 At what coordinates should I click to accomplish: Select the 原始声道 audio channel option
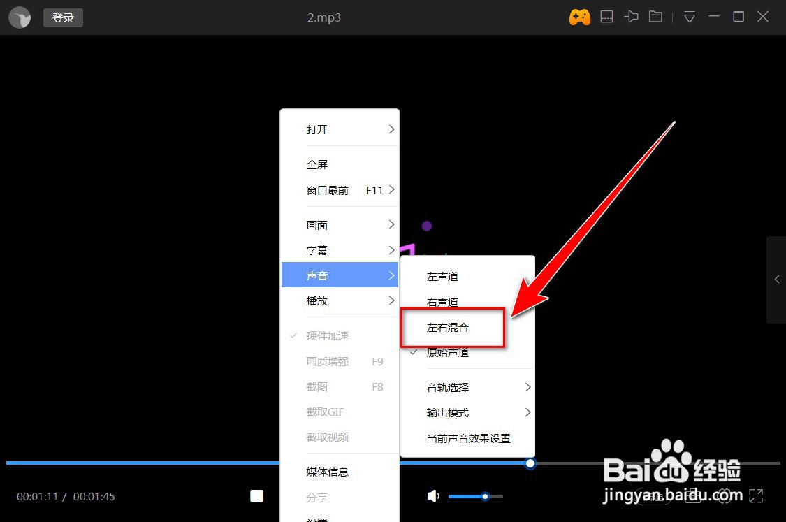click(x=447, y=352)
